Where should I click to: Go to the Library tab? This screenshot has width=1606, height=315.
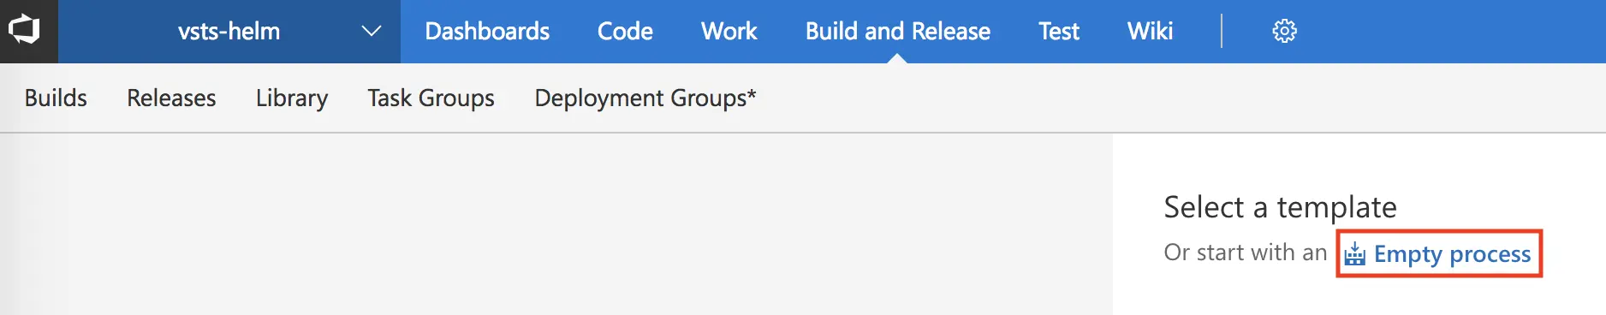coord(292,98)
